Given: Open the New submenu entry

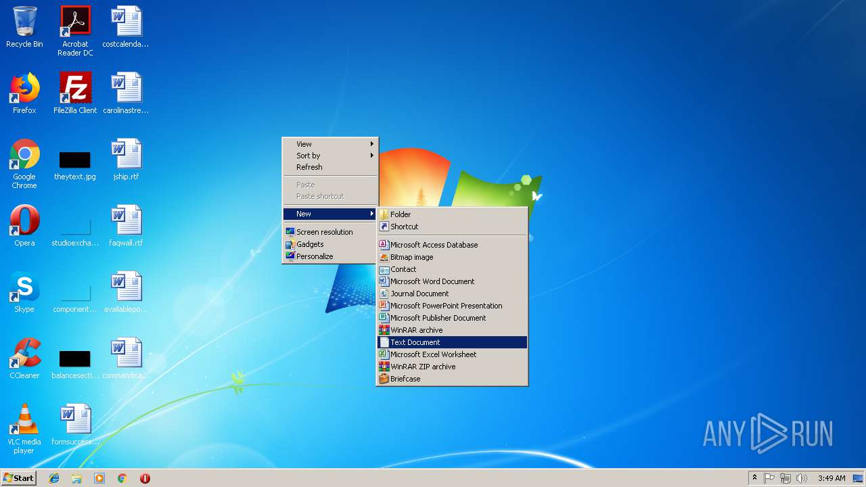Looking at the screenshot, I should [x=330, y=214].
